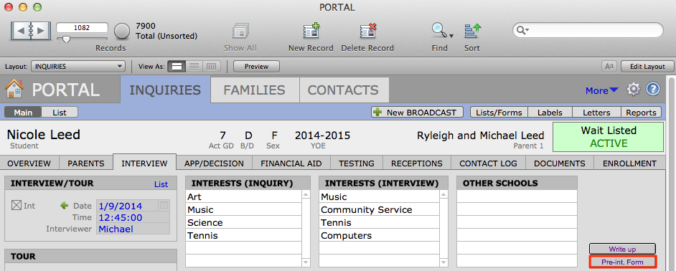The width and height of the screenshot is (676, 271).
Task: Switch to the CONTACTS tab
Action: click(x=343, y=90)
